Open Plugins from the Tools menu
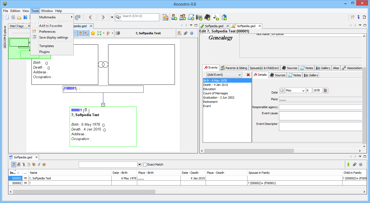The width and height of the screenshot is (370, 203). (52, 52)
